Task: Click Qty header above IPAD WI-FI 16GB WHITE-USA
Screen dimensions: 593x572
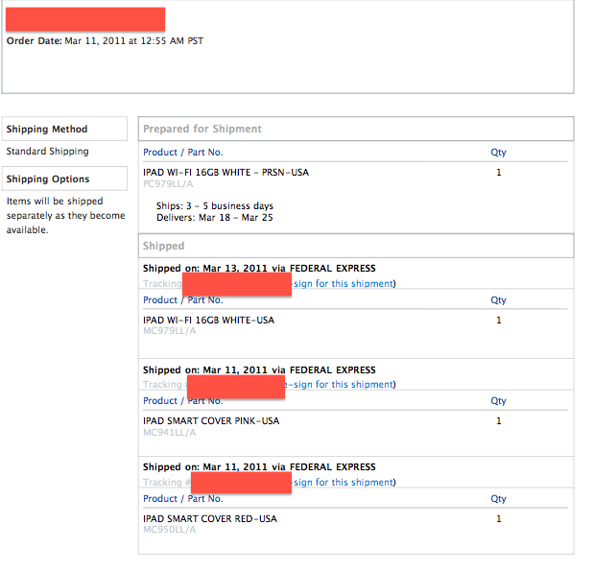Action: (x=498, y=300)
